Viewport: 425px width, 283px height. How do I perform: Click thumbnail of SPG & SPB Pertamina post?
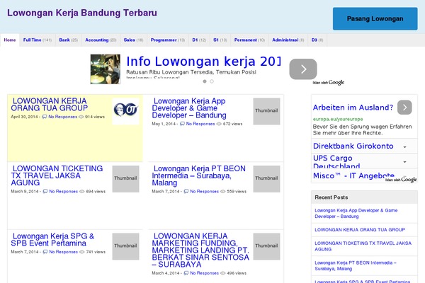pyautogui.click(x=126, y=246)
